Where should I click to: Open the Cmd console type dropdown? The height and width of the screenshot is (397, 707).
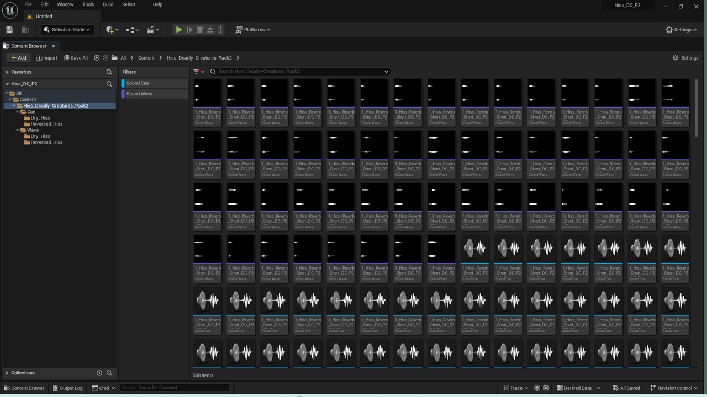click(x=103, y=388)
